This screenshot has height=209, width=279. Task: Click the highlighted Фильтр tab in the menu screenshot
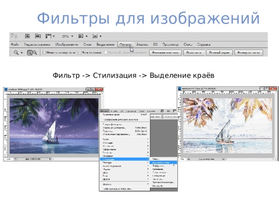pyautogui.click(x=104, y=111)
